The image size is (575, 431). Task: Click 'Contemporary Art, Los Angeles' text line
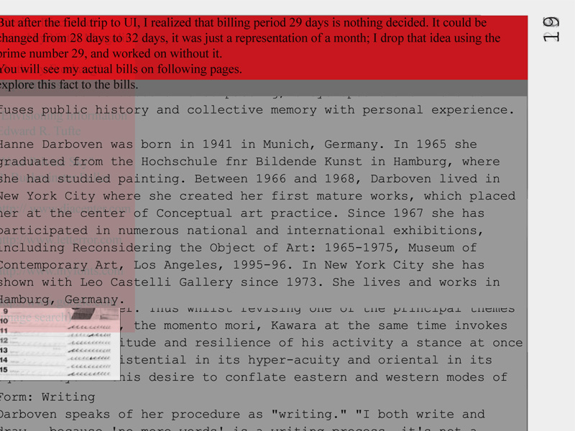pos(237,265)
